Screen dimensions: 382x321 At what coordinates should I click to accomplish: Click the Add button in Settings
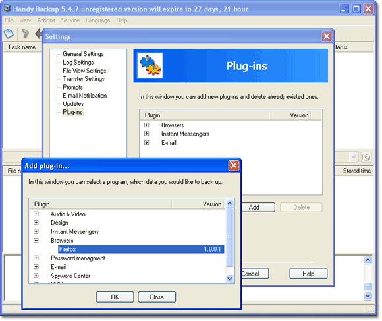click(258, 207)
